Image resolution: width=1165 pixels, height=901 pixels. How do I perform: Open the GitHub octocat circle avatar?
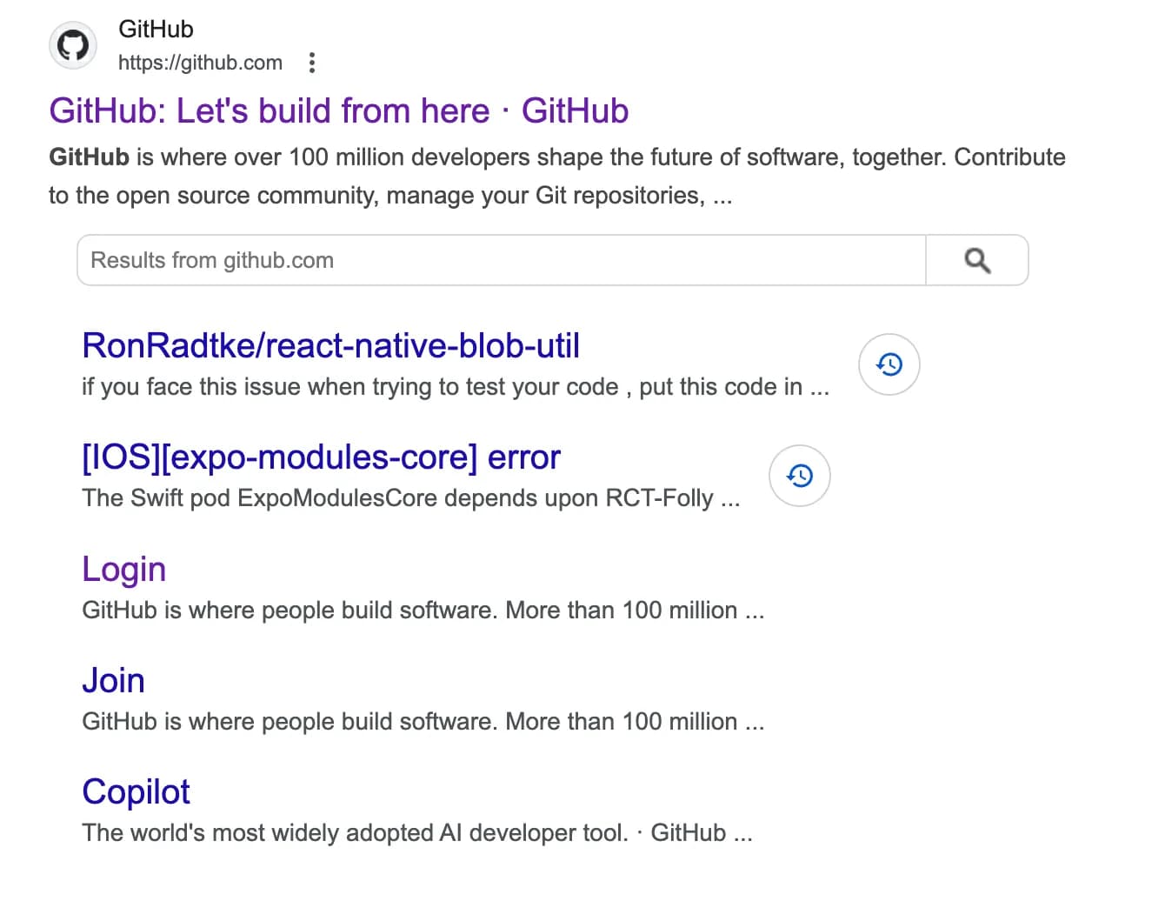[x=72, y=44]
